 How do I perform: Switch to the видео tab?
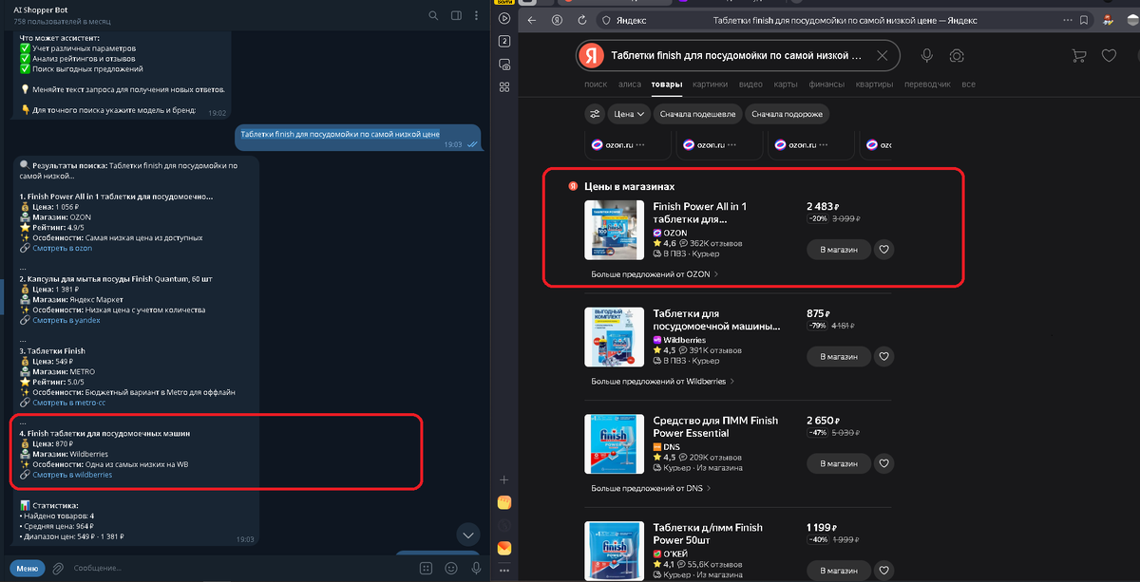click(750, 84)
